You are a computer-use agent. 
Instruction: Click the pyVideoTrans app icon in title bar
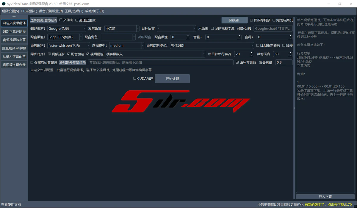click(4, 4)
